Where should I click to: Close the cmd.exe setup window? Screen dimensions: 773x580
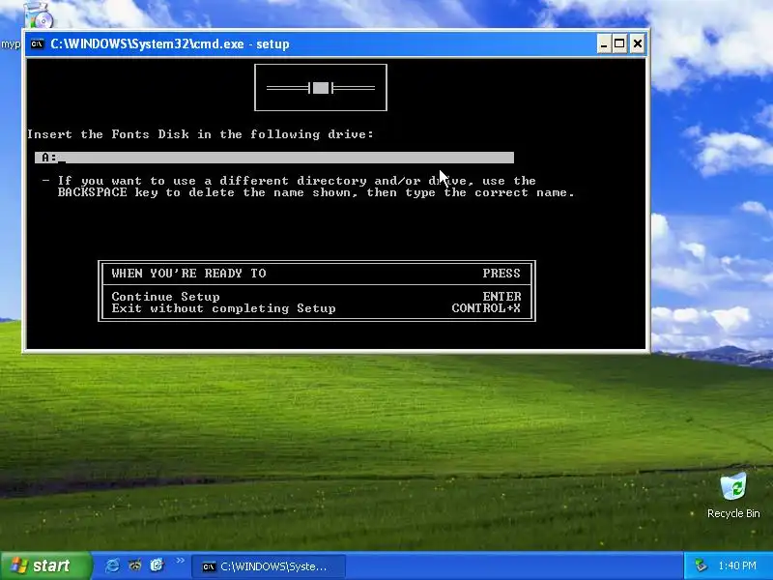point(637,43)
